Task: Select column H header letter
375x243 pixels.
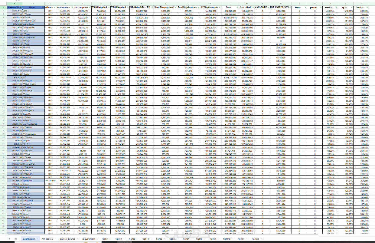Action: [142, 3]
